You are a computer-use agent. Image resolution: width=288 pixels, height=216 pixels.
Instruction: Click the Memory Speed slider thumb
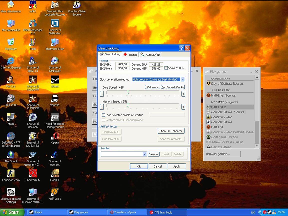pos(128,105)
